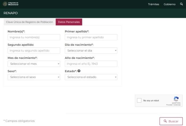Click the reCAPTCHA logo icon

(176, 99)
